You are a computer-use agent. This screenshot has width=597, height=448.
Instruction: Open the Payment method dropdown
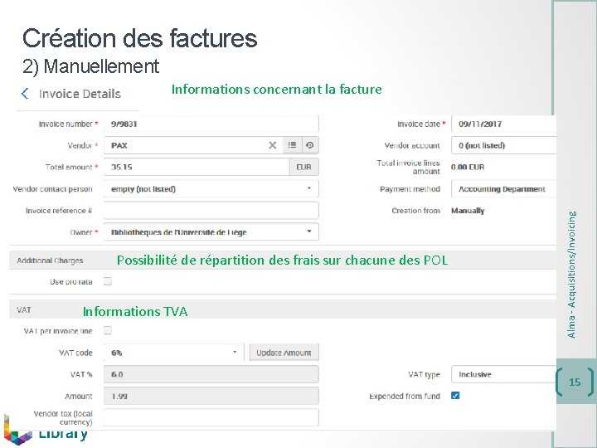point(504,188)
